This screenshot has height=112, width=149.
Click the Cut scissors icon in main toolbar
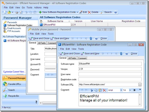point(27,12)
